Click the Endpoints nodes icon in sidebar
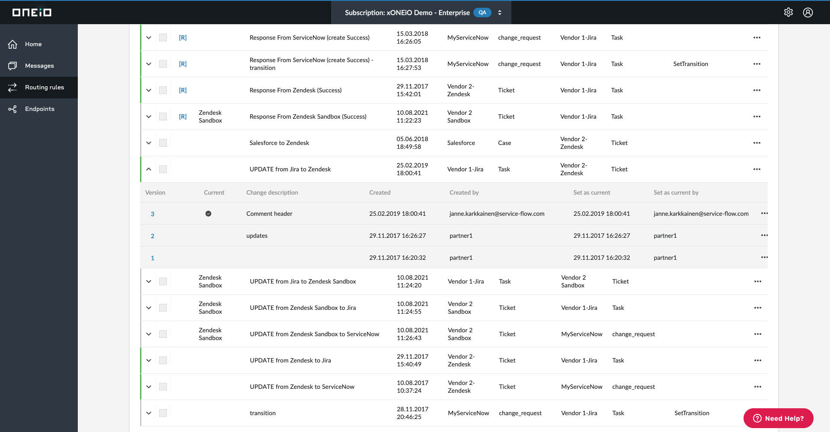Viewport: 830px width, 432px height. coord(13,109)
